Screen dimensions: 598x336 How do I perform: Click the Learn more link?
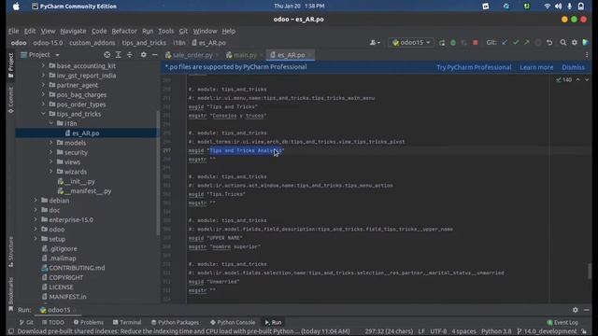(x=536, y=67)
